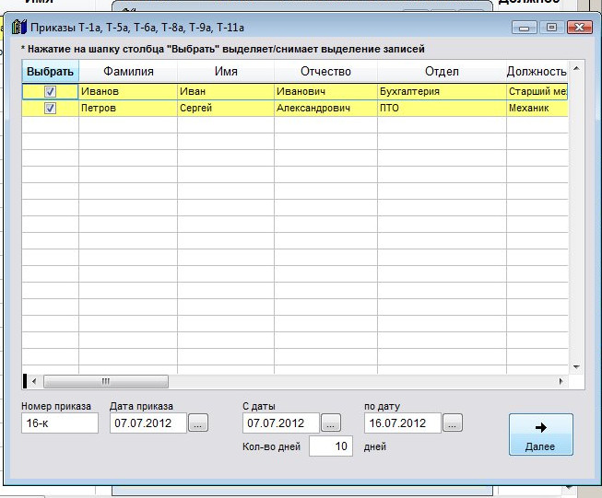This screenshot has width=602, height=498.
Task: Close the Приказы window
Action: 579,28
